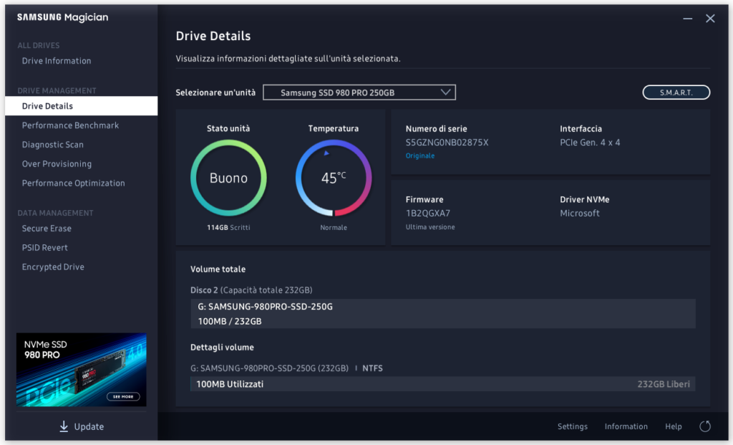Click the G: SAMSUNG-980PRO-SSD-250G volume bar
733x445 pixels.
pos(442,314)
